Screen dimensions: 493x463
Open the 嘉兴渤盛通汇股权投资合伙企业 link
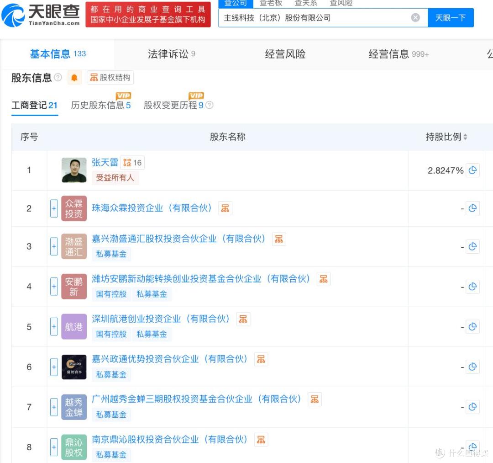178,239
